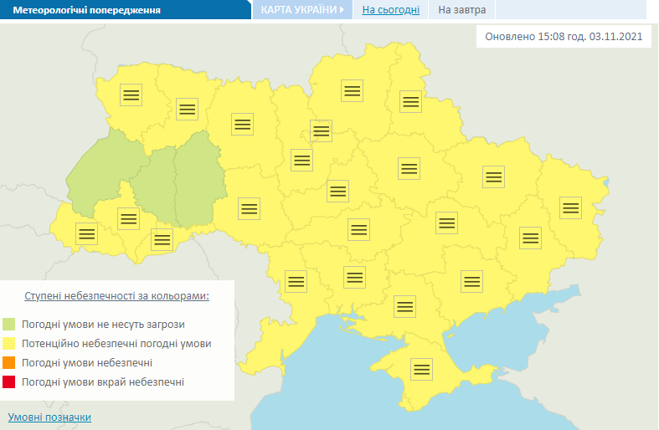Open fog warning icon on Mykolaiv region
Viewport: 659px width, 430px height.
[355, 277]
